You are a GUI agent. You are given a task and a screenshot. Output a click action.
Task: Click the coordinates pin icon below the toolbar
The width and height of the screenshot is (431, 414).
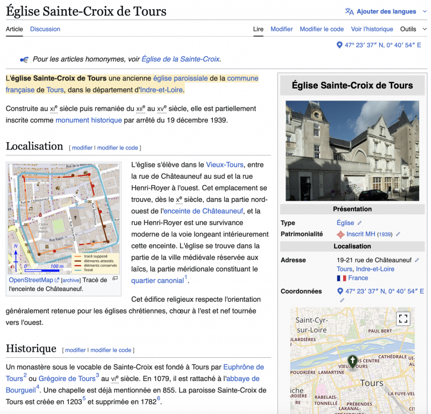coord(339,45)
